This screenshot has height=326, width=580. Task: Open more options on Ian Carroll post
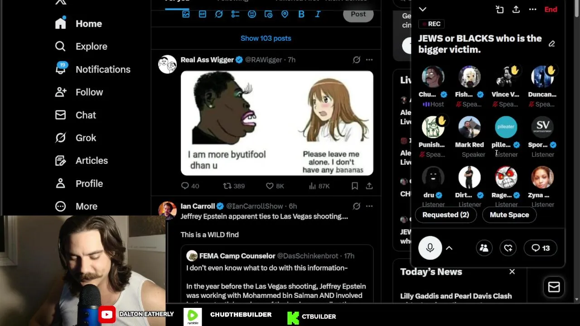369,206
